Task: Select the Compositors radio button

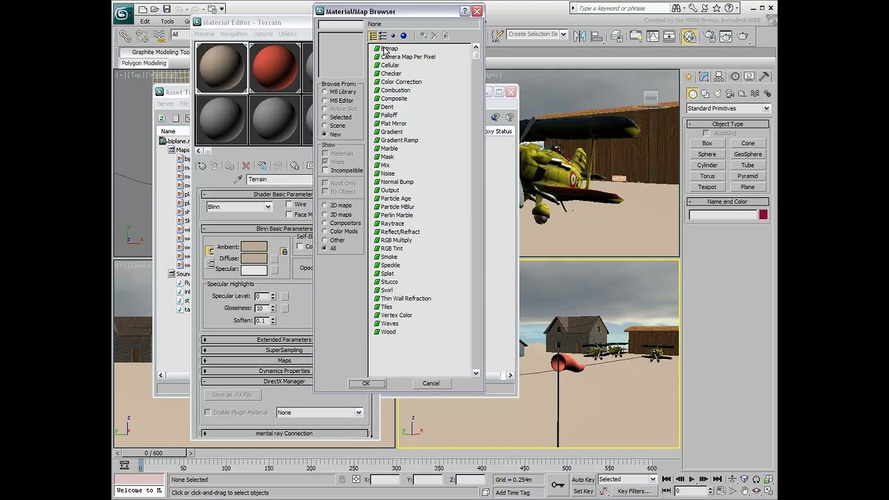Action: pyautogui.click(x=324, y=223)
